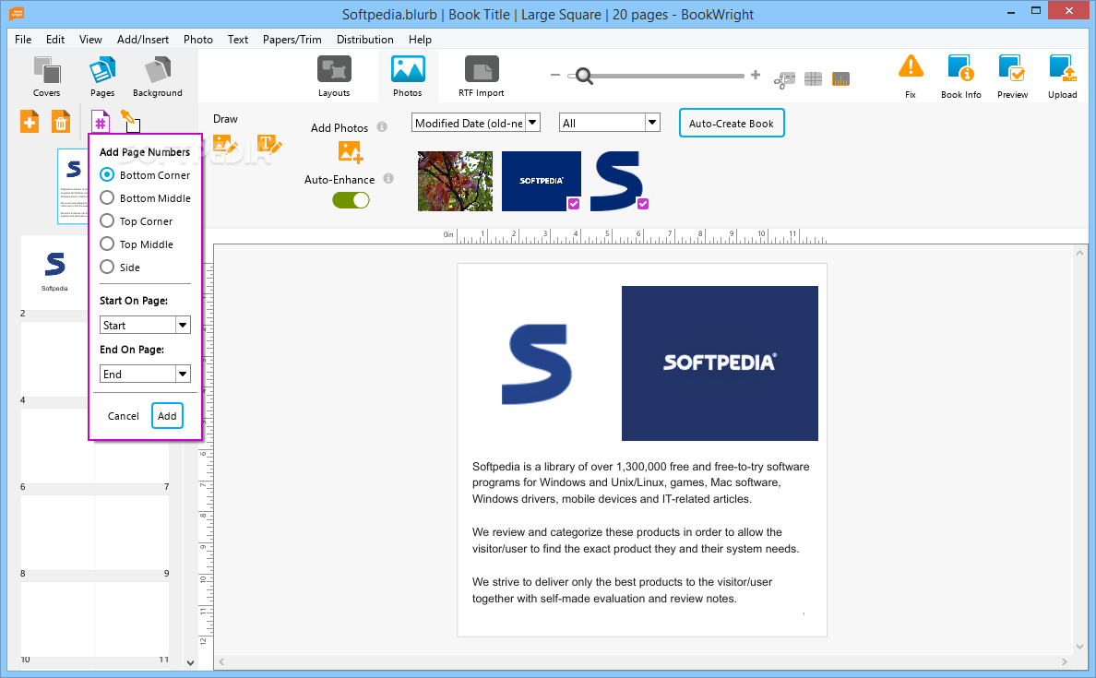
Task: Open the Help menu
Action: coord(420,39)
